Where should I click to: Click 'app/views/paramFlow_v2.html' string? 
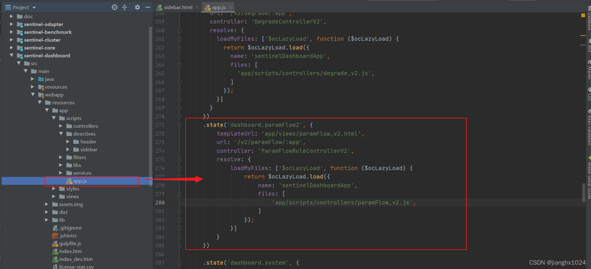[311, 134]
